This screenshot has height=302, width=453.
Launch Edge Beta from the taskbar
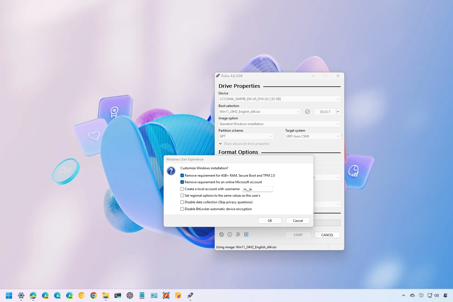point(57,295)
